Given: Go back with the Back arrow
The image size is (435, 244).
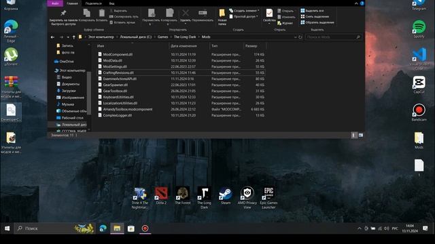Looking at the screenshot, I should coord(52,37).
